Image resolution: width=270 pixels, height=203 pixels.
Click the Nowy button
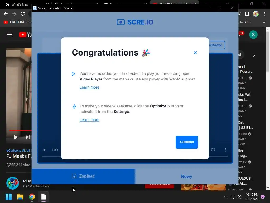click(187, 176)
